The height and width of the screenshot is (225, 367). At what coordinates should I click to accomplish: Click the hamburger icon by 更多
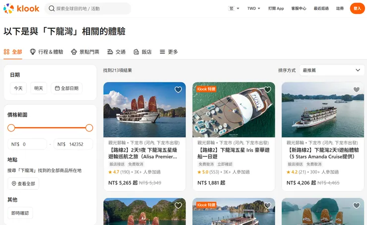[163, 52]
